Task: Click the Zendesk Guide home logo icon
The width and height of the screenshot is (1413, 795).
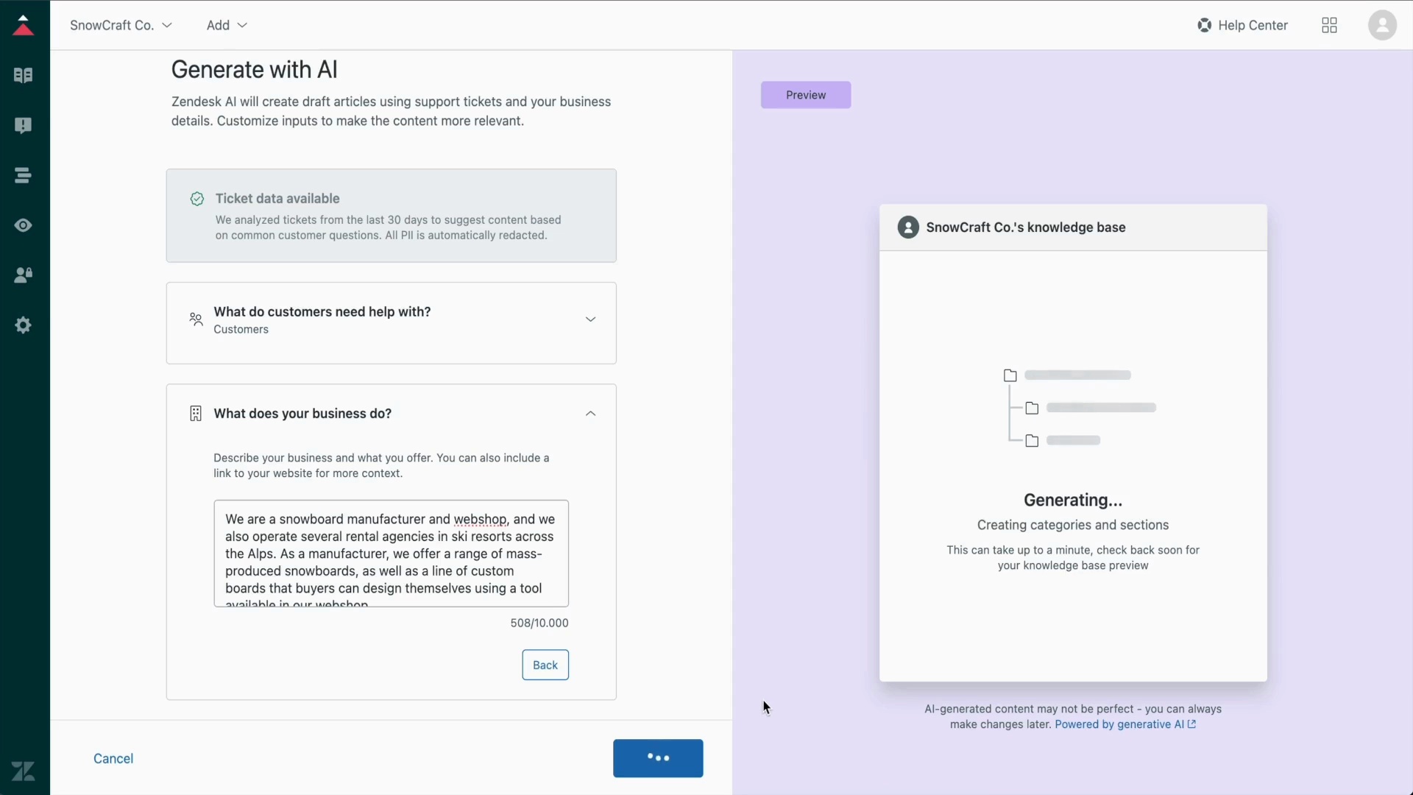Action: pyautogui.click(x=23, y=25)
